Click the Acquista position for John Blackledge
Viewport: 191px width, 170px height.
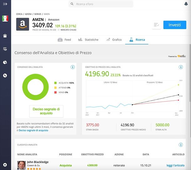[66, 165]
